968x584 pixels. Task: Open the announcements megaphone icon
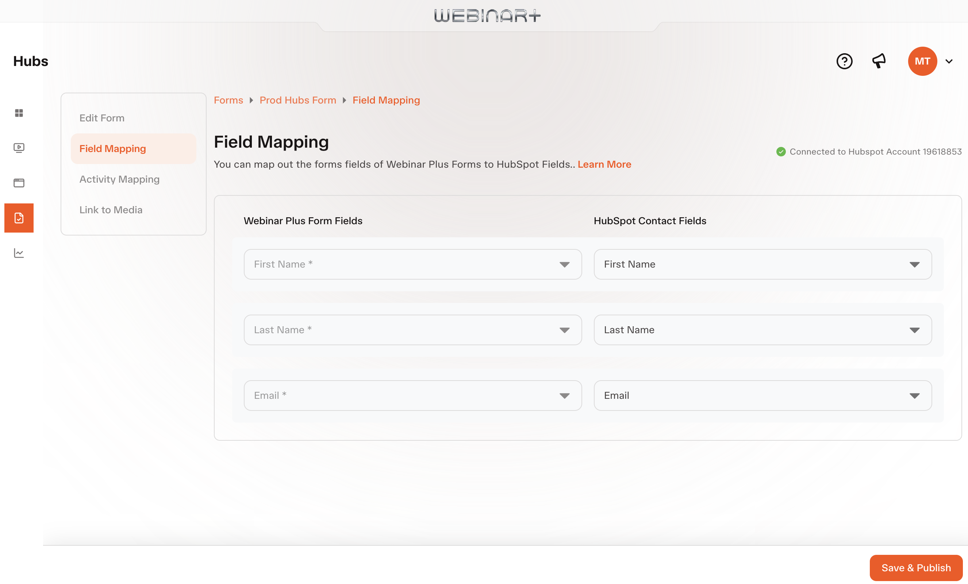[x=879, y=61]
